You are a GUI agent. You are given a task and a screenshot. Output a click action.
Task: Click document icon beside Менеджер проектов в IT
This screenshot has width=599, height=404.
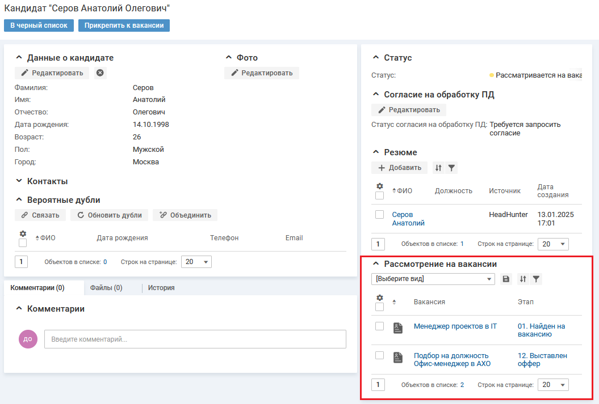tap(398, 328)
